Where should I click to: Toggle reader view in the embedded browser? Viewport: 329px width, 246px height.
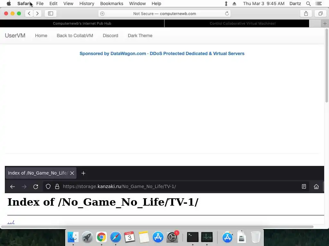coord(304,186)
